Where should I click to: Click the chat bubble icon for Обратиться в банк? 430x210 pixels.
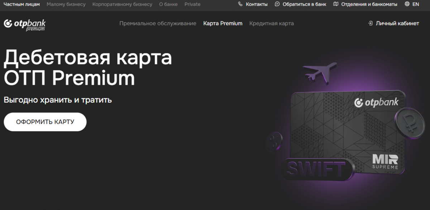pos(277,4)
